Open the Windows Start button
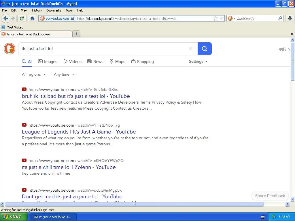 pos(14,217)
